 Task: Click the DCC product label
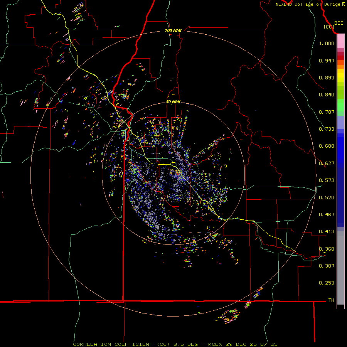tap(339, 23)
